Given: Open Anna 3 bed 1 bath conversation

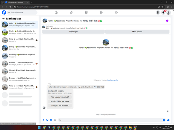Looking at the screenshot, I should tap(19, 87).
